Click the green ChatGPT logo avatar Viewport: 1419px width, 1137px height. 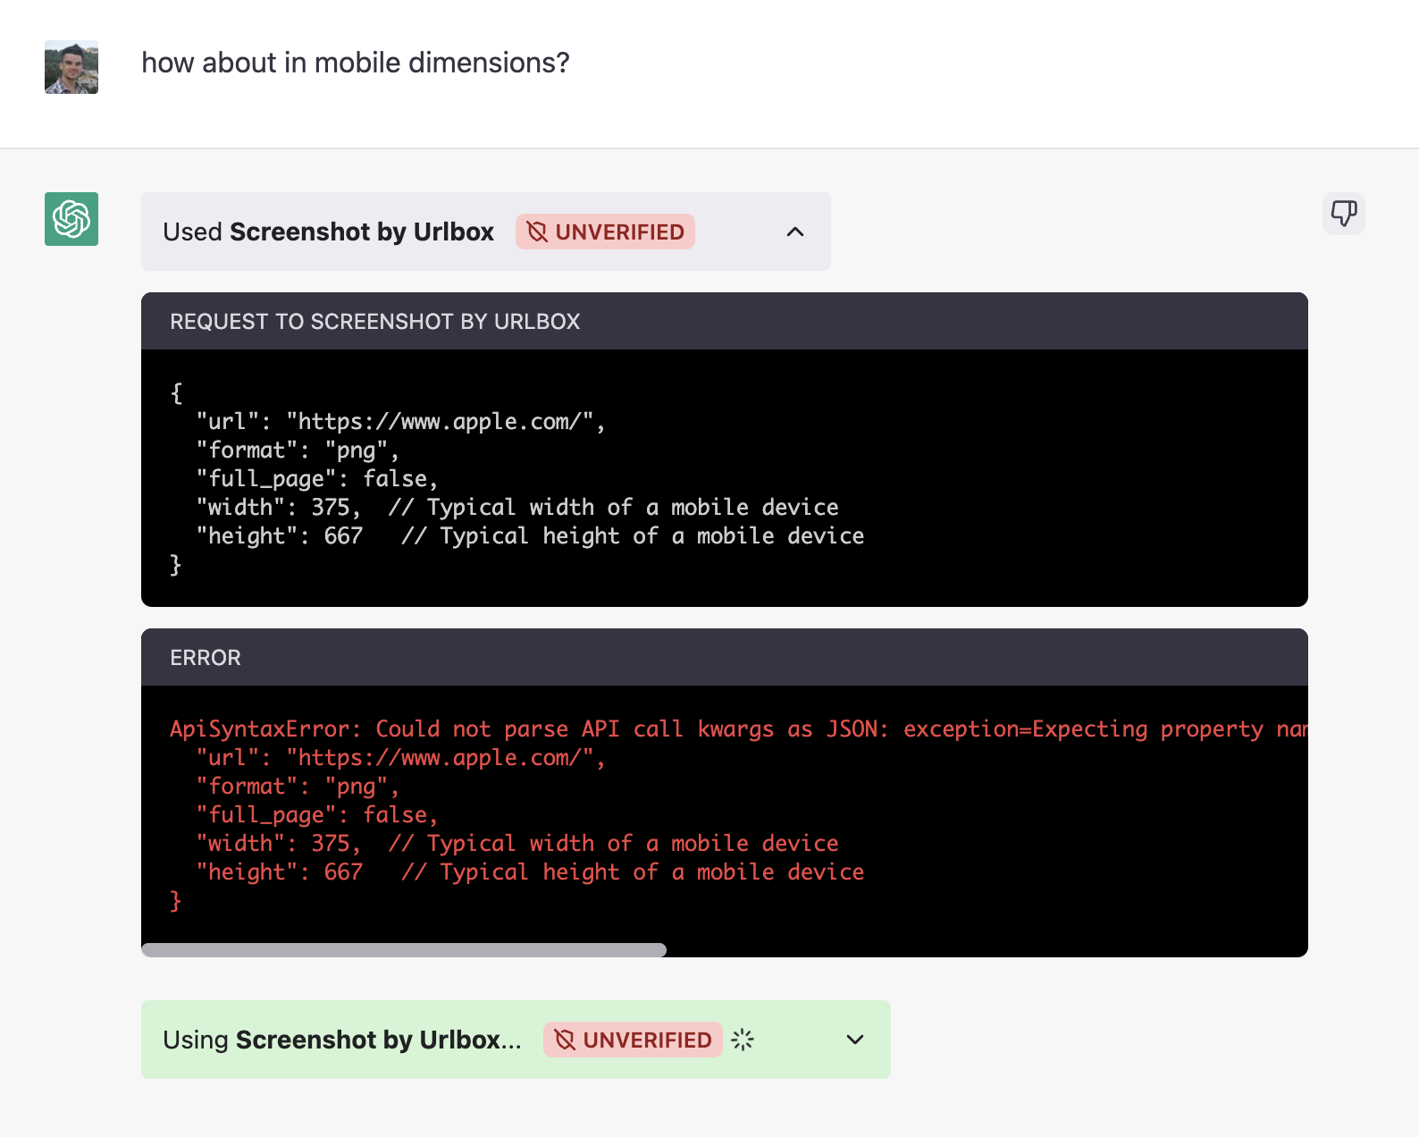71,219
